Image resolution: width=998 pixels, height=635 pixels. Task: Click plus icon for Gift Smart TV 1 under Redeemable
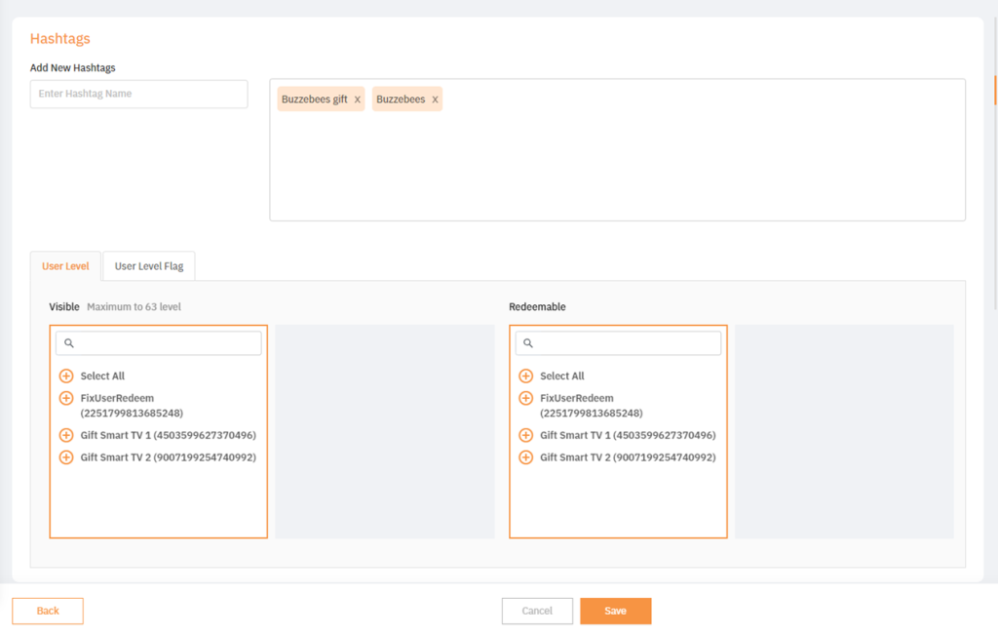pyautogui.click(x=526, y=435)
